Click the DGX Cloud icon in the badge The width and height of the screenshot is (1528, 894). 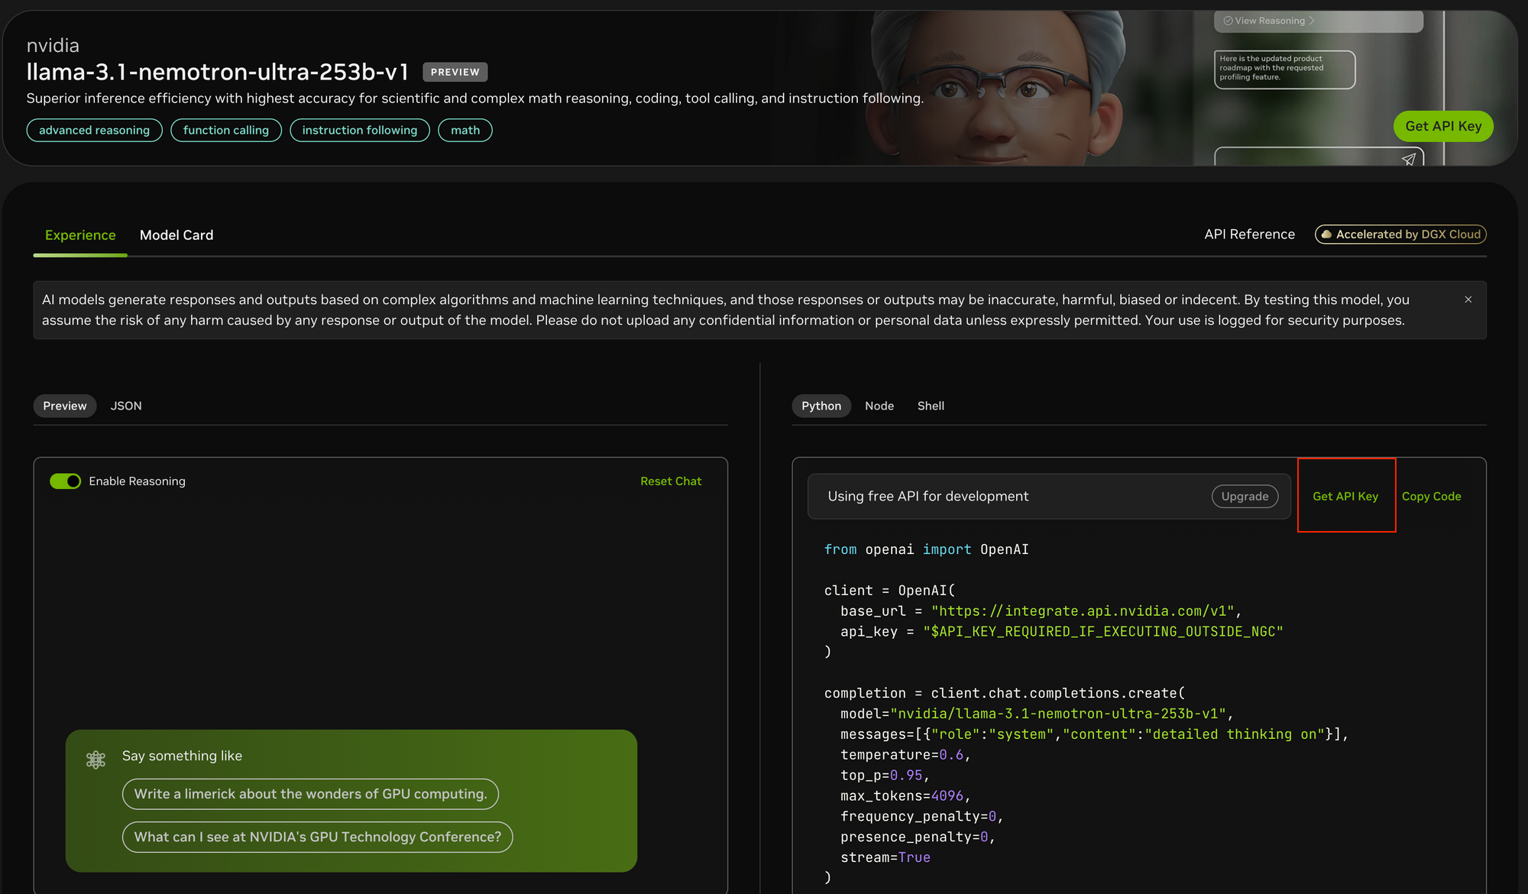(x=1326, y=235)
